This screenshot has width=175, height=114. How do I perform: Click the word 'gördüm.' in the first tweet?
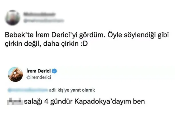tap(93, 35)
